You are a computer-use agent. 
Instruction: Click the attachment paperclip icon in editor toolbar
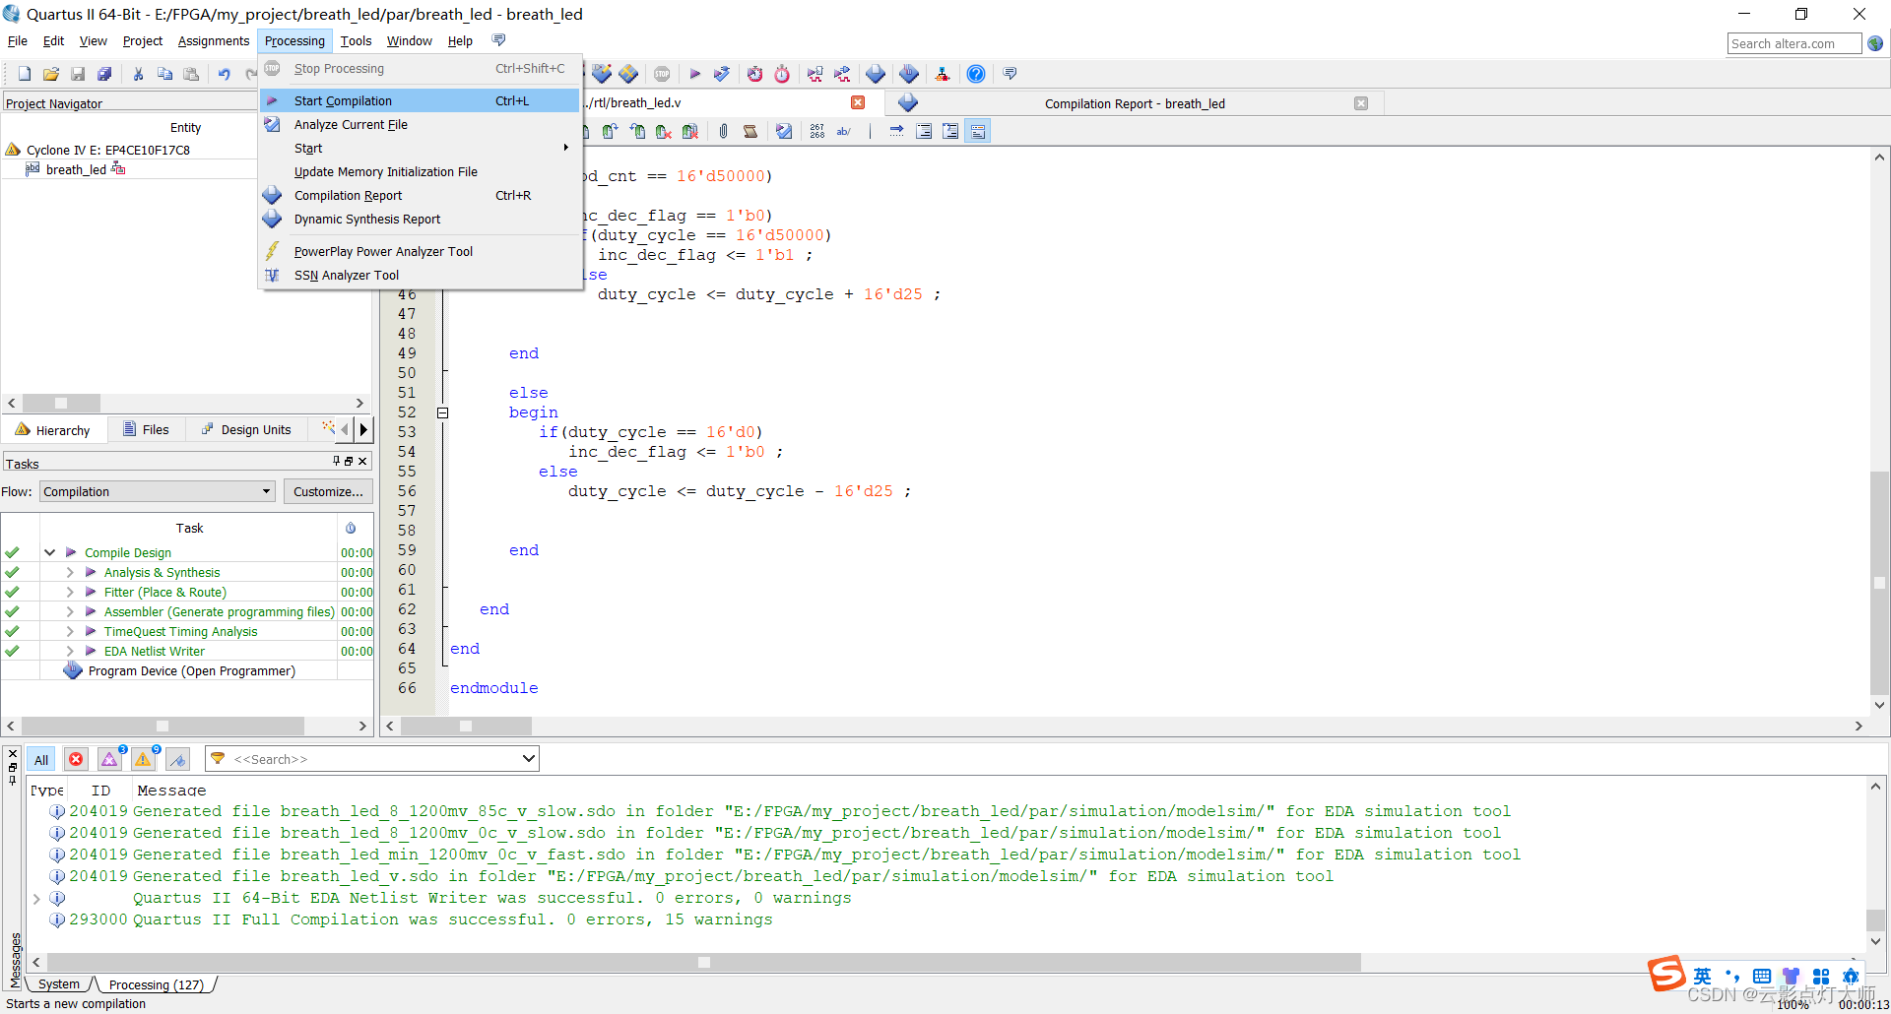[x=723, y=131]
